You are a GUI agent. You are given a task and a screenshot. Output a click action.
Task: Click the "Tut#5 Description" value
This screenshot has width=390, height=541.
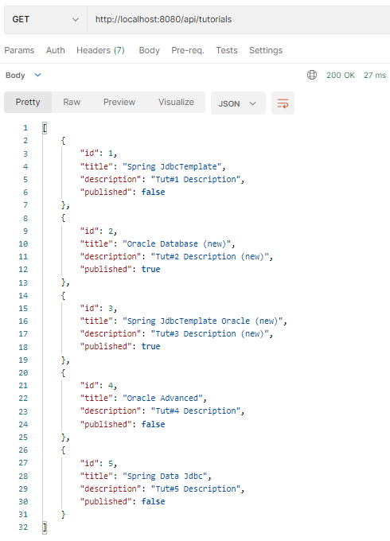pyautogui.click(x=196, y=489)
